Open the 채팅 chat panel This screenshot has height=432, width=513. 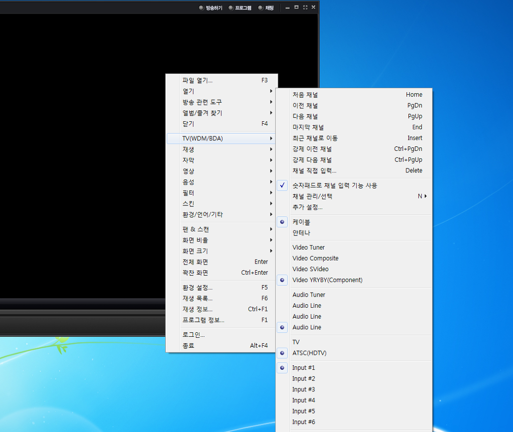pos(266,8)
